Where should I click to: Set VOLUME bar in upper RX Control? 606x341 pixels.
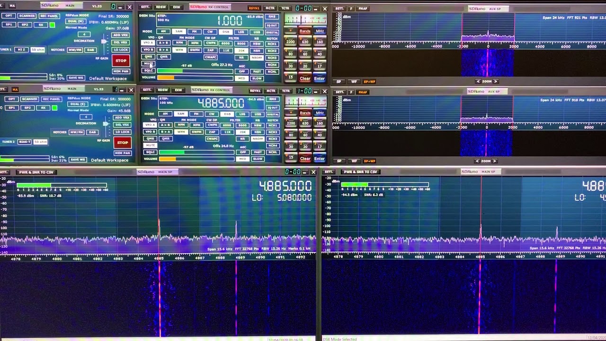[x=195, y=78]
